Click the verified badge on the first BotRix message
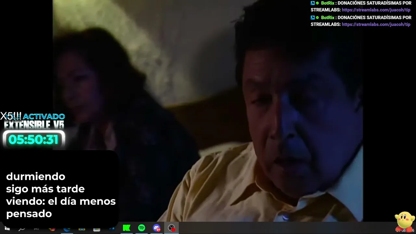 [318, 3]
